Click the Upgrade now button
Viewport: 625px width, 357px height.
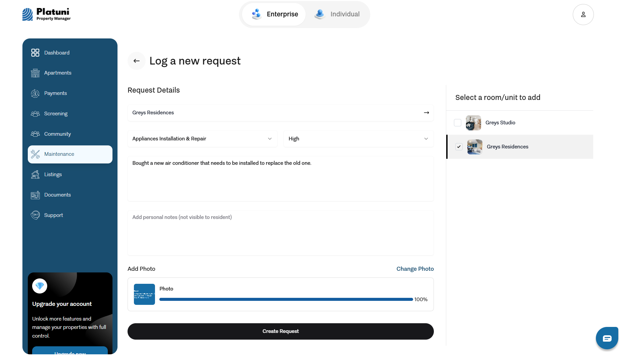pyautogui.click(x=70, y=351)
